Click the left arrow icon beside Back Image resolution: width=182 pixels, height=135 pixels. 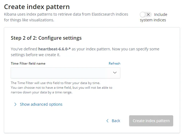coord(108,121)
